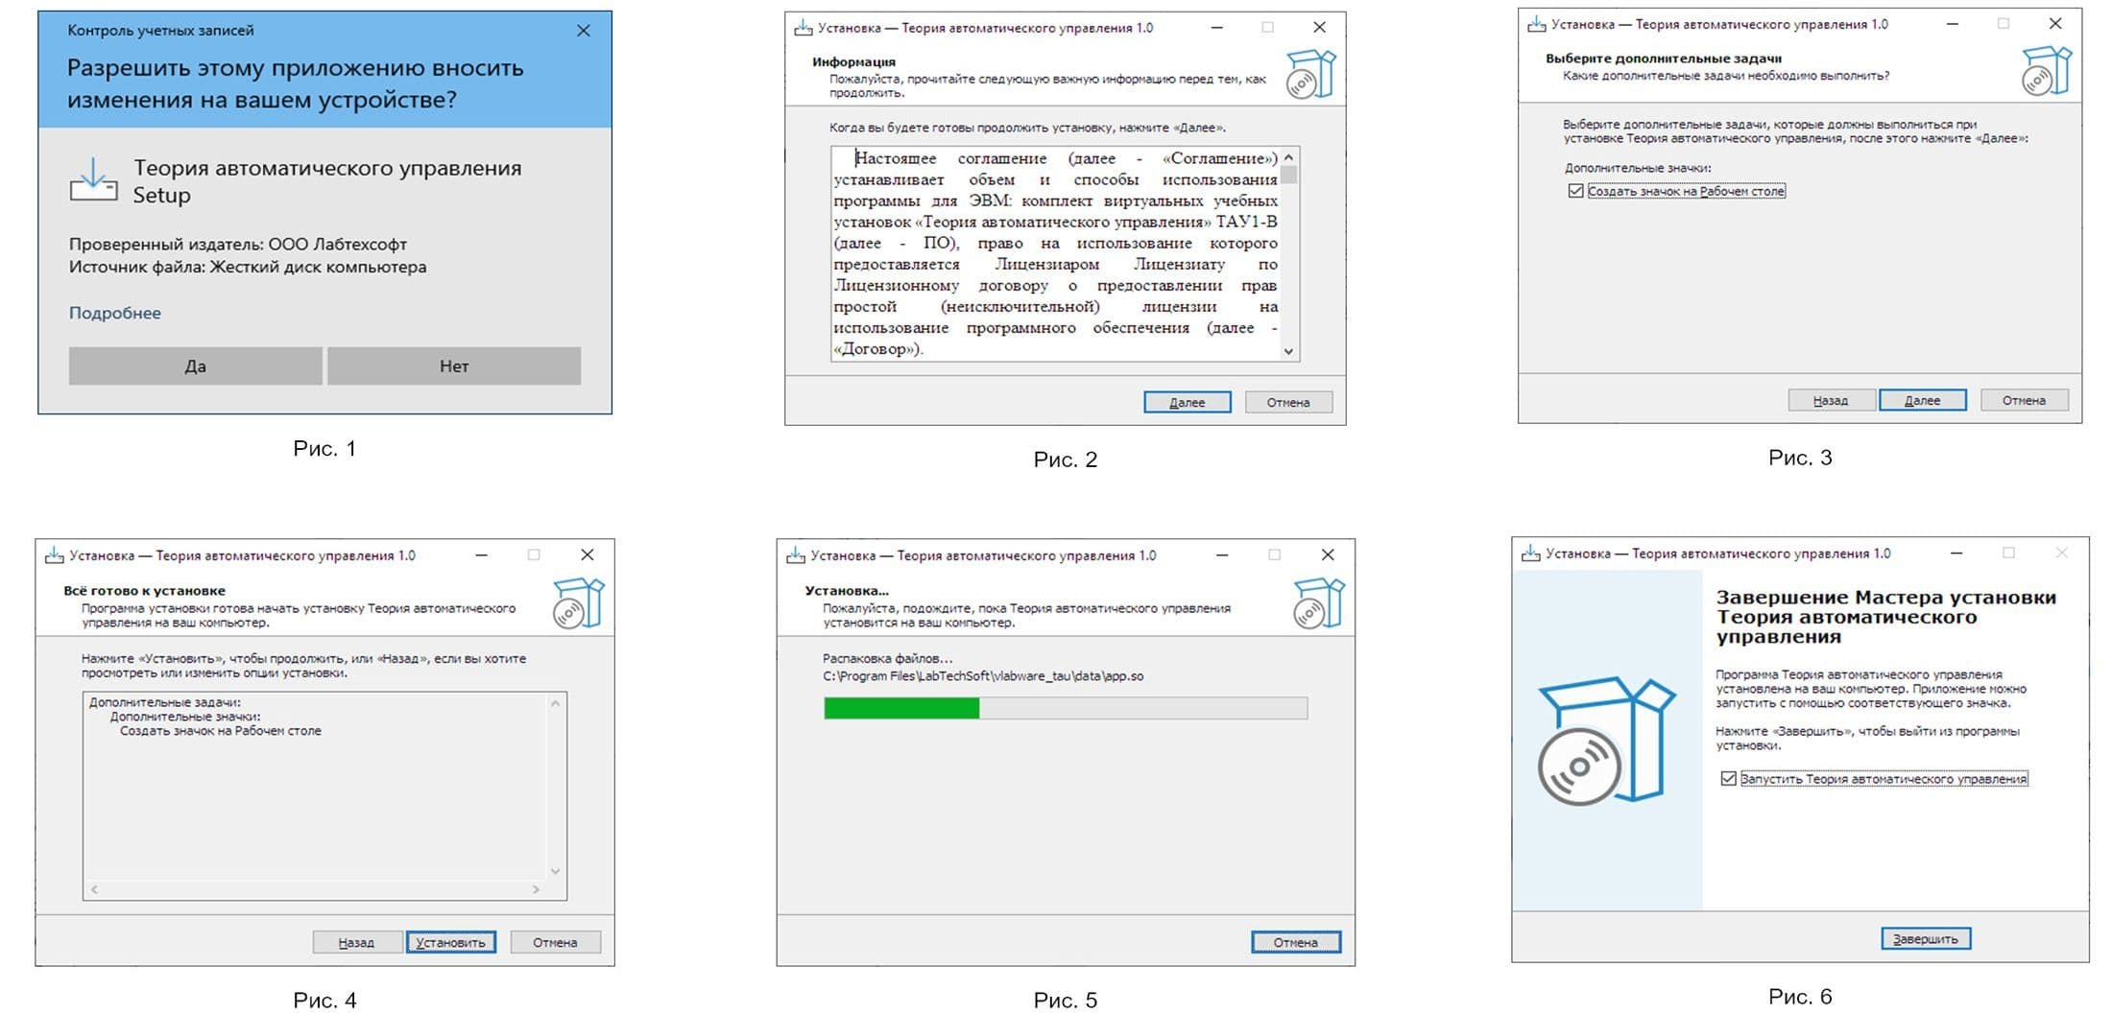Click Установить in the ready-to-install window

click(451, 942)
